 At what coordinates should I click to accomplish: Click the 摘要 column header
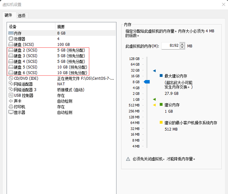click(x=61, y=27)
